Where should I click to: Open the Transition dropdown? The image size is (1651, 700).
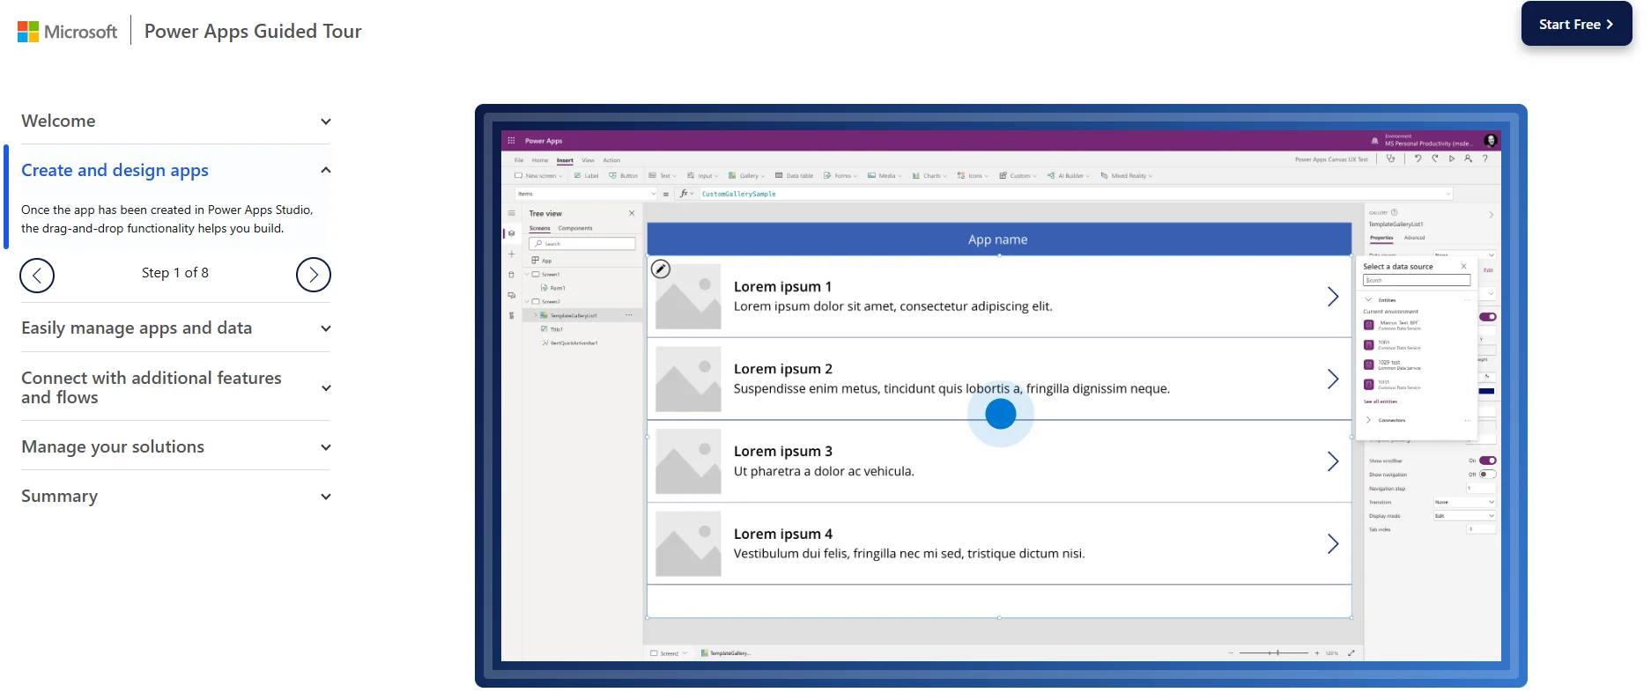(1464, 502)
